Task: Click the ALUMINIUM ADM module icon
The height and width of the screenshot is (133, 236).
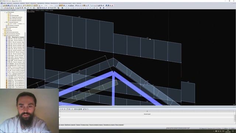Action: [x=7, y=65]
